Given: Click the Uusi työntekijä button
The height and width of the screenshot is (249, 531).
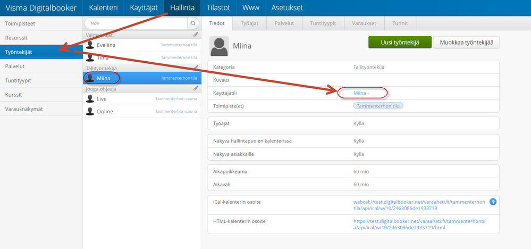Looking at the screenshot, I should (400, 43).
